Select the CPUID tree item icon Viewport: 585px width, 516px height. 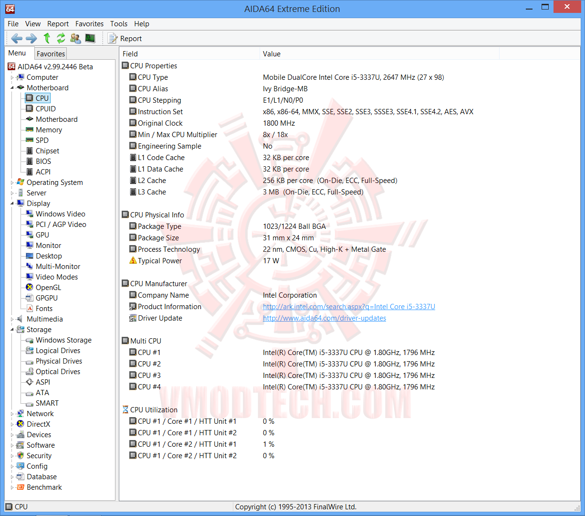point(30,109)
